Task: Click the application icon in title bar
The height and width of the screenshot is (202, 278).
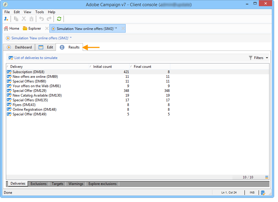Action: pos(5,4)
